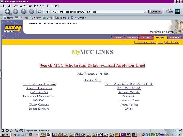
Task: Click the Address Book icon in the status bar
Action: [x=21, y=131]
